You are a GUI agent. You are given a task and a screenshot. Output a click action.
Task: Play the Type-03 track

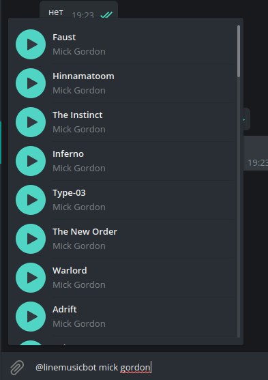click(31, 200)
